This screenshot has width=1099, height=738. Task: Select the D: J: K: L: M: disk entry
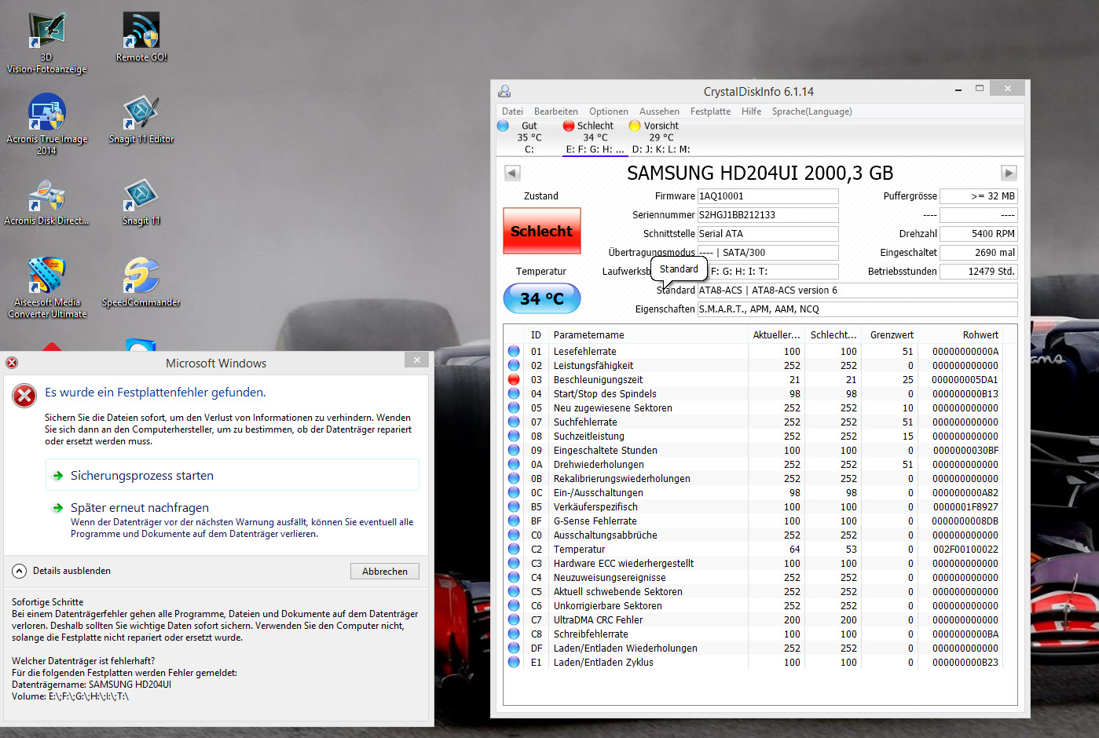661,137
